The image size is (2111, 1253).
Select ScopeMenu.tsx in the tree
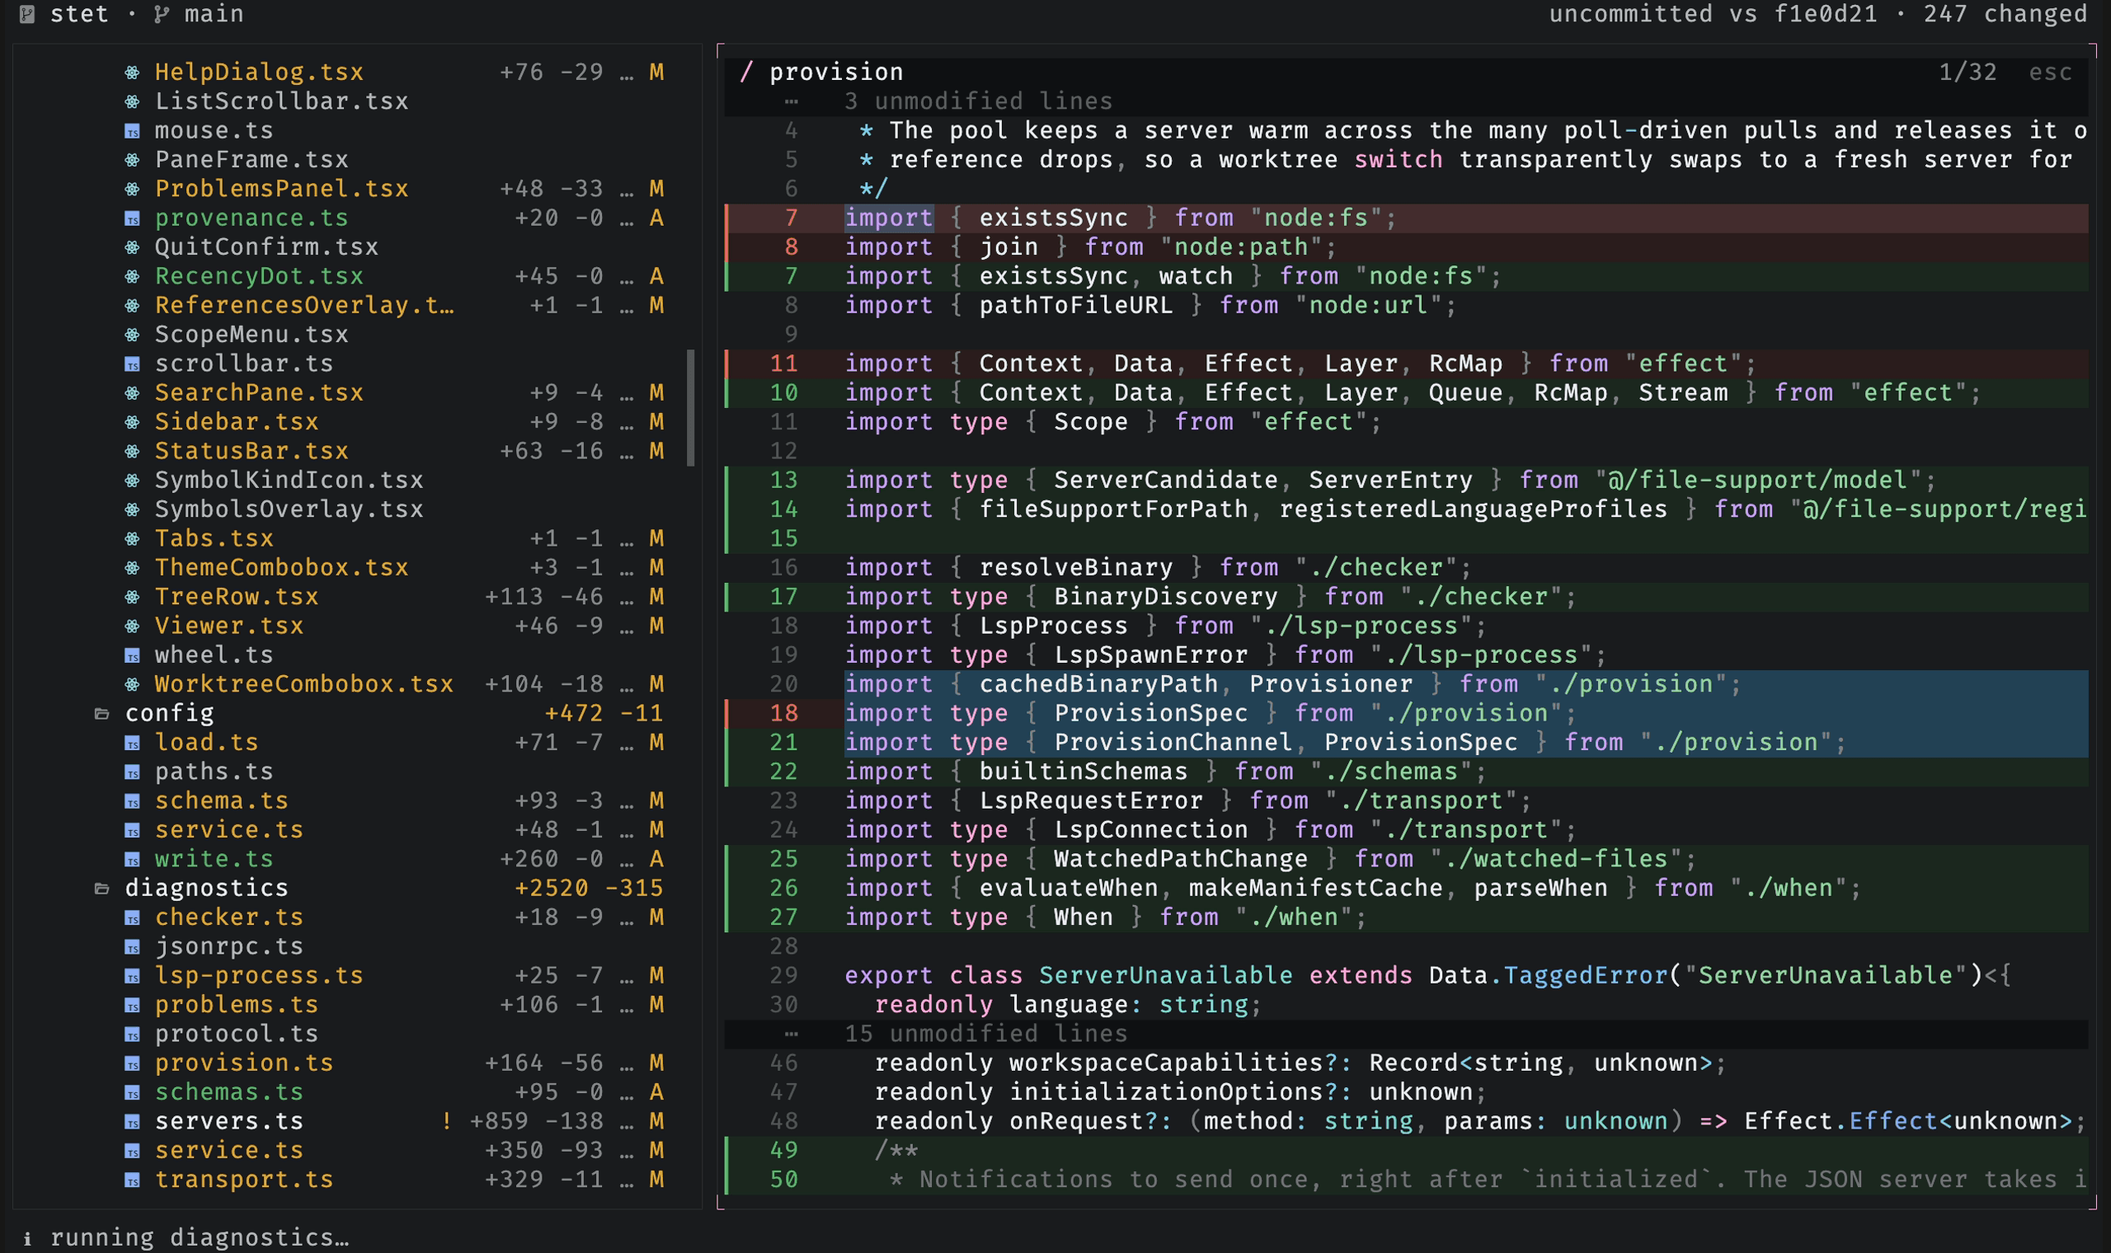tap(252, 335)
